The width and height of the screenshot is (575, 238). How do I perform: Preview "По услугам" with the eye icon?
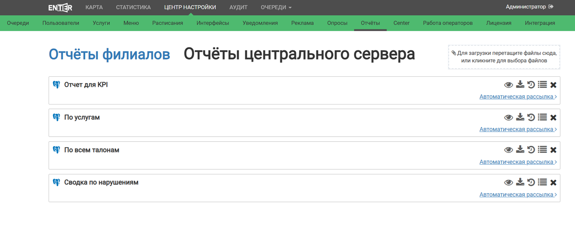click(508, 118)
